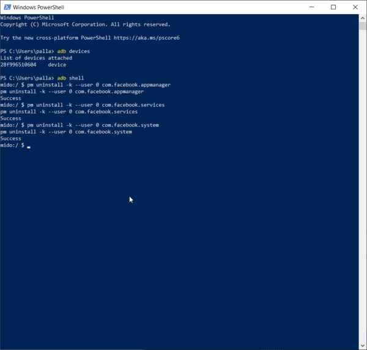Click the empty 'mido:/ $' prompt cursor
Image resolution: width=367 pixels, height=350 pixels.
pos(29,147)
